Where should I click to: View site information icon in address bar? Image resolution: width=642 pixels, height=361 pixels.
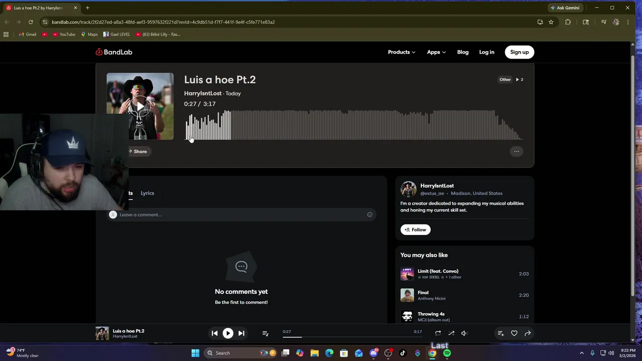click(45, 22)
